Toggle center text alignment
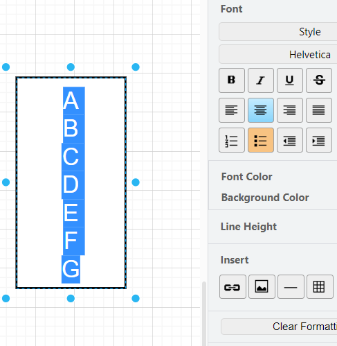 point(261,110)
